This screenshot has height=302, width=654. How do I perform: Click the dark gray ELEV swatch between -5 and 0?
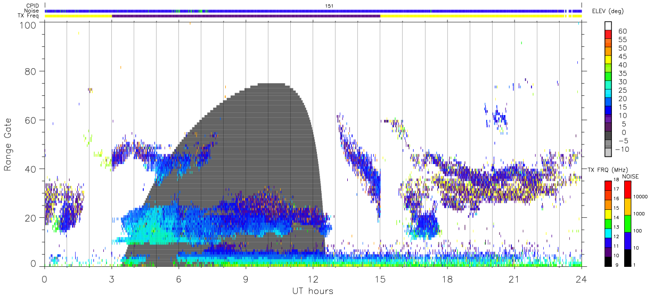coord(608,136)
